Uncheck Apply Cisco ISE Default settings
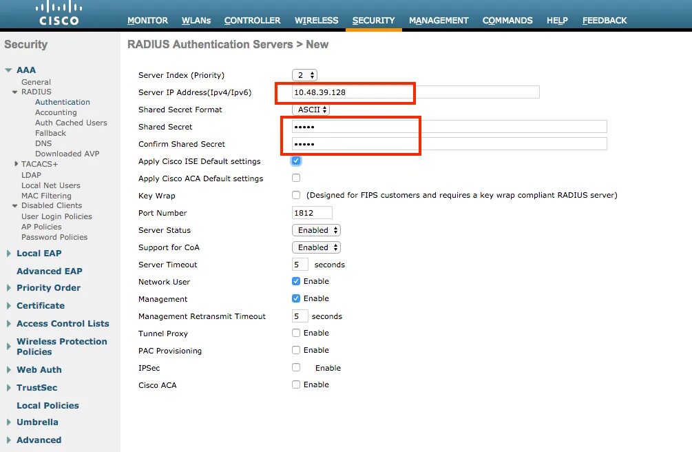 [x=296, y=161]
